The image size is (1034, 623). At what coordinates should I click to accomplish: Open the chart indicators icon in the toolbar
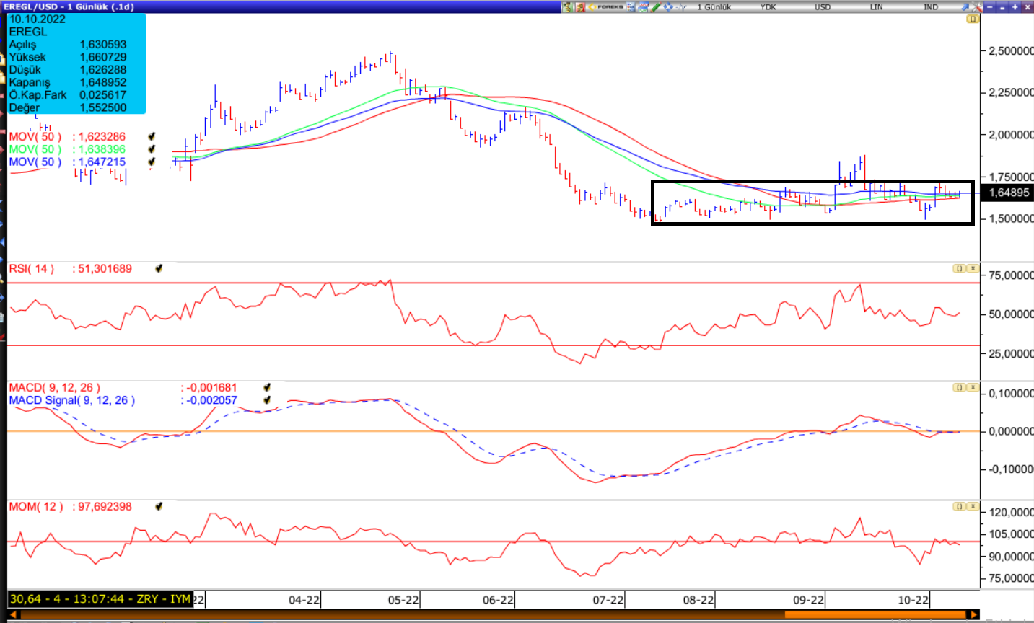point(644,6)
